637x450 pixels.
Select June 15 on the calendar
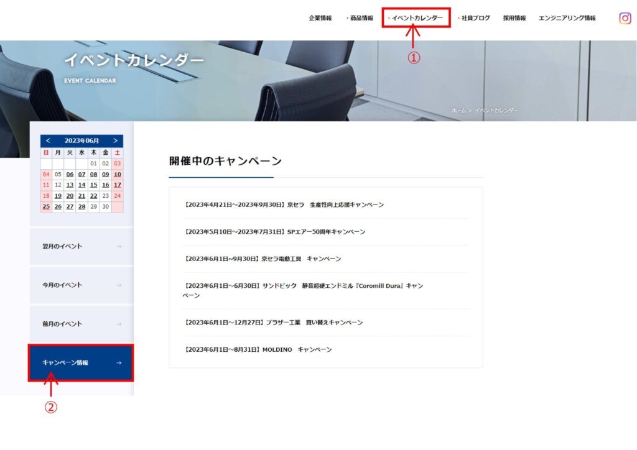click(93, 185)
